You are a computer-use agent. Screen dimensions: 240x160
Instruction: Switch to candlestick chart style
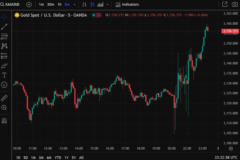point(92,5)
